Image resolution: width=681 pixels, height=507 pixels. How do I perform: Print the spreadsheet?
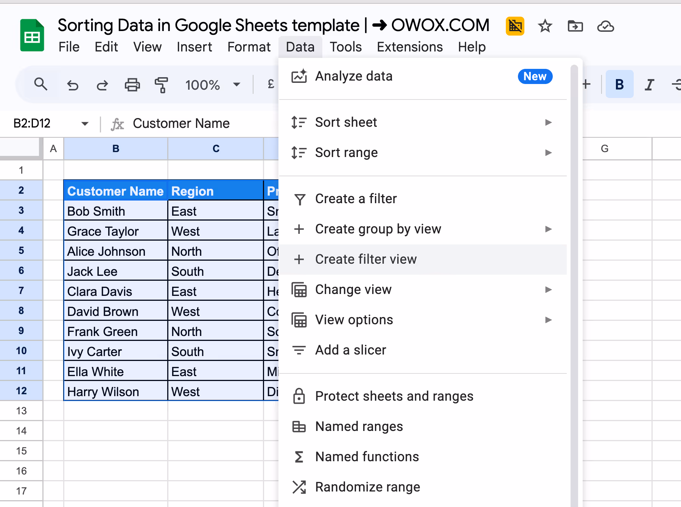[132, 84]
